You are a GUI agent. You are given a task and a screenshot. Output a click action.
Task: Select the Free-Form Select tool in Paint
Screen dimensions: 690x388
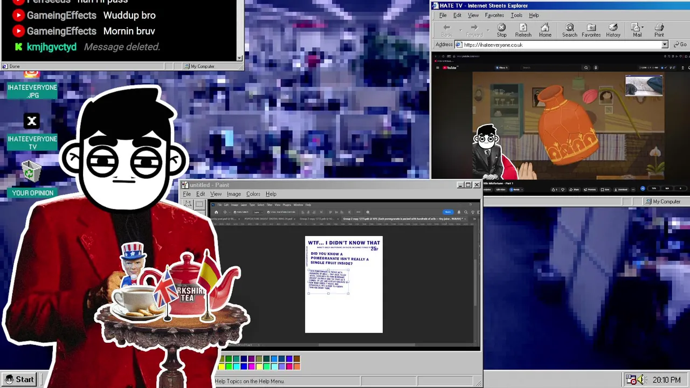[x=188, y=204]
